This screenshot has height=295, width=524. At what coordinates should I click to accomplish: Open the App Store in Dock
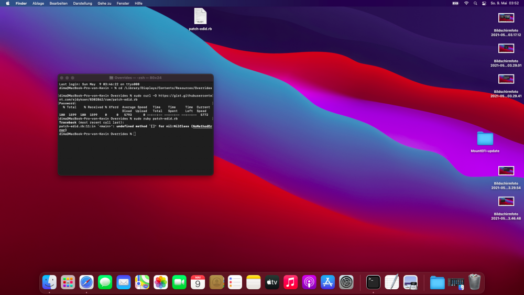click(328, 282)
